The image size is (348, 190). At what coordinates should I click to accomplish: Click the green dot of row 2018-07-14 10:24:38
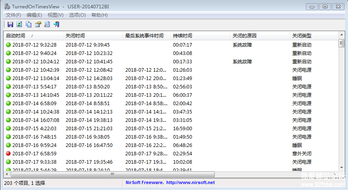[8, 112]
